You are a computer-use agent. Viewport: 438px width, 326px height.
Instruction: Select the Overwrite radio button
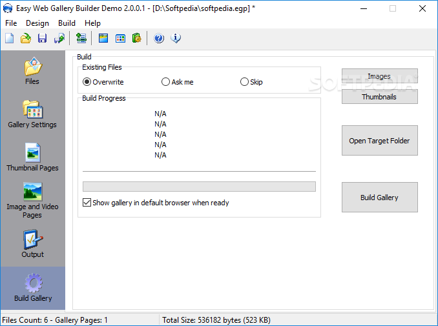pos(103,82)
